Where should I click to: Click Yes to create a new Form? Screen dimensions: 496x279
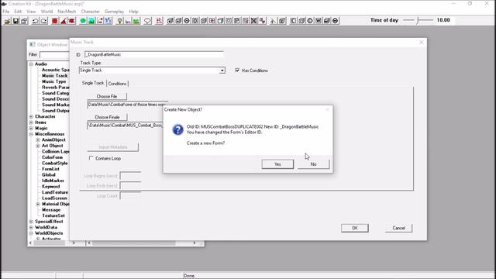277,164
